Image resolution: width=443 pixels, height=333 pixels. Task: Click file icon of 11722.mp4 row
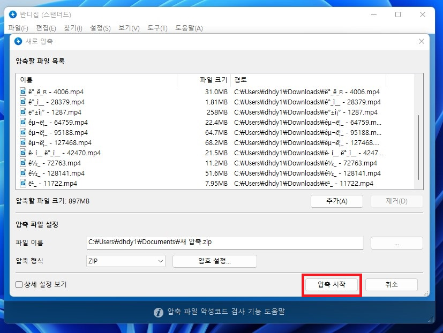[23, 183]
